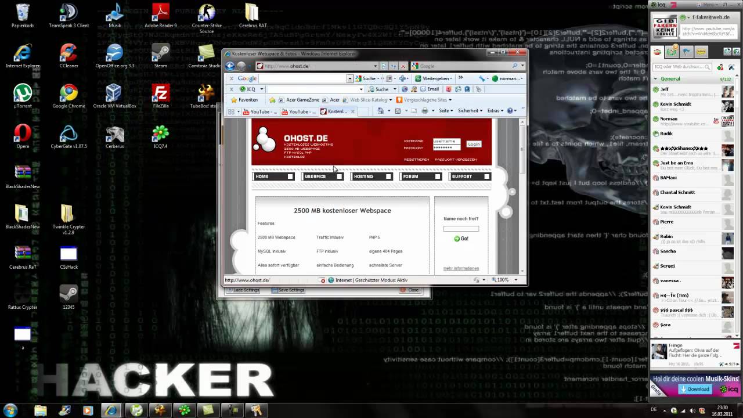Open Adobe Reader 9 desktop shortcut
The width and height of the screenshot is (743, 418).
click(x=160, y=16)
